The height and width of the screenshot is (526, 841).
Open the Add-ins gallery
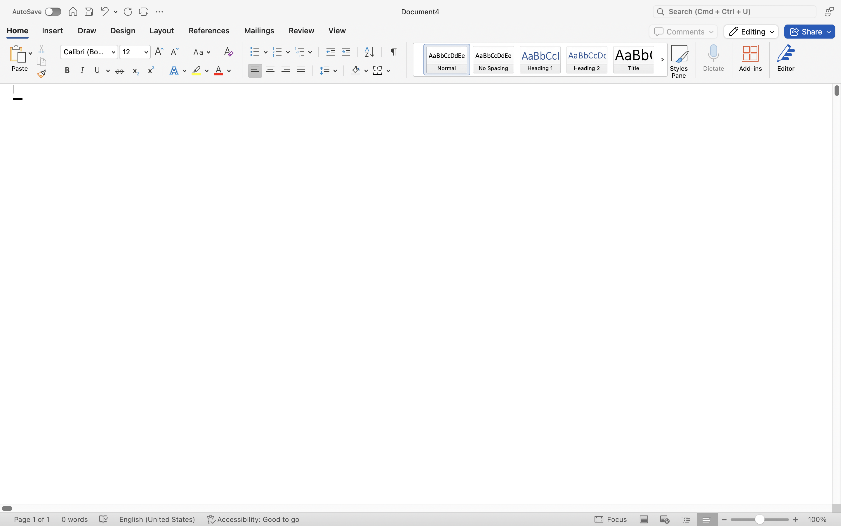pyautogui.click(x=750, y=58)
